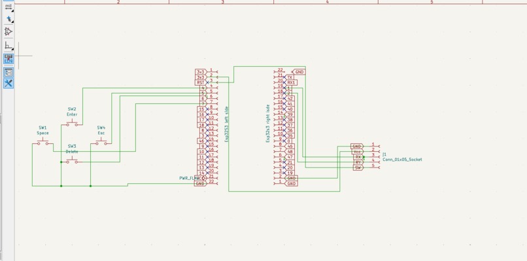Image resolution: width=527 pixels, height=261 pixels.
Task: Click the Delete value text
Action: pos(72,152)
